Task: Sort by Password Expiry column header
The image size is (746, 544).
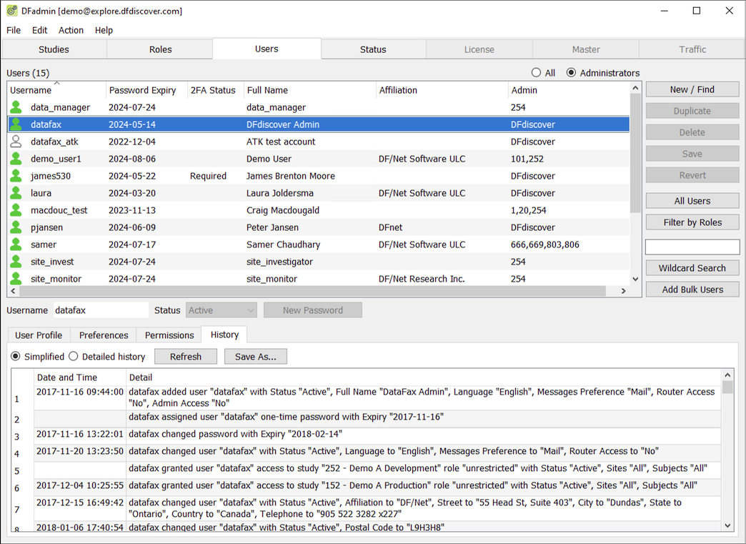Action: click(x=146, y=90)
